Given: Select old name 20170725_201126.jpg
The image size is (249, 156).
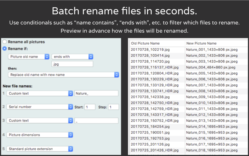Looking at the screenshot, I should tap(150, 144).
